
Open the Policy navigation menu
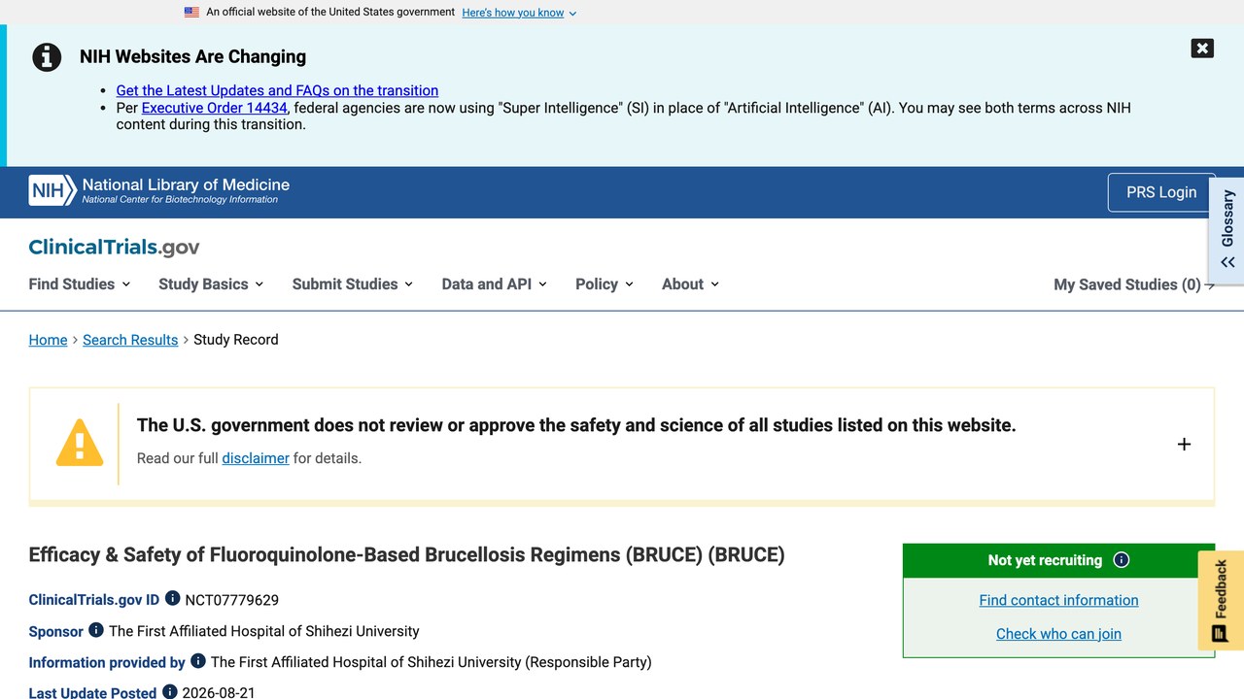tap(605, 283)
